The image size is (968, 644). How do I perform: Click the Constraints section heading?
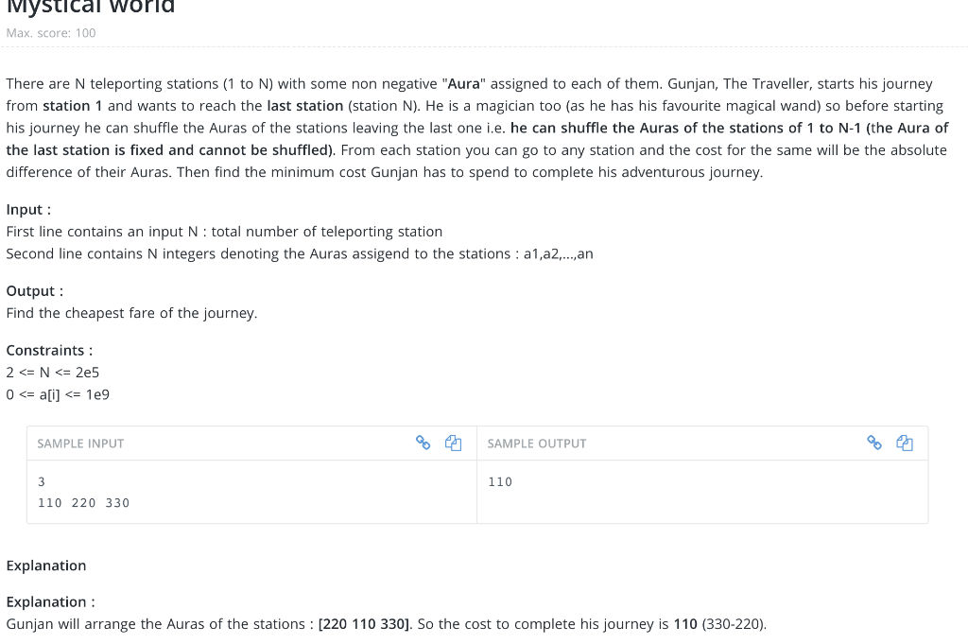(48, 350)
